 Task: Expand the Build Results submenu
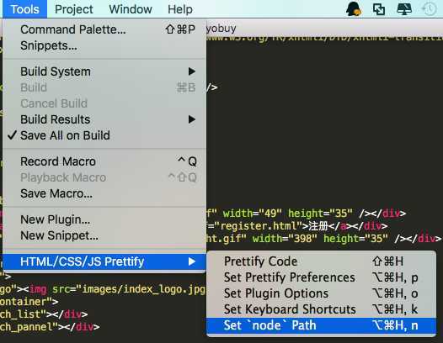[104, 119]
